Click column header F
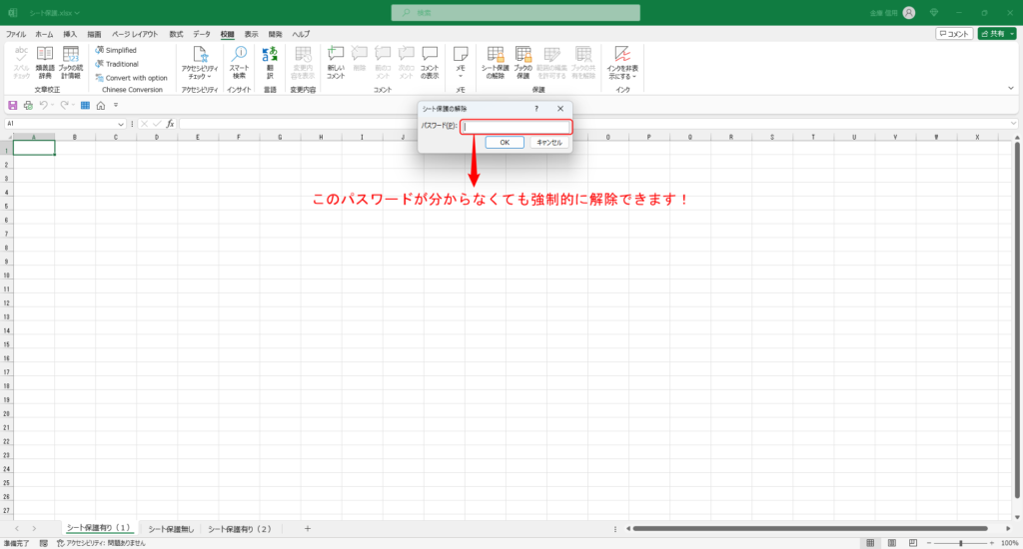1023x549 pixels. (239, 137)
